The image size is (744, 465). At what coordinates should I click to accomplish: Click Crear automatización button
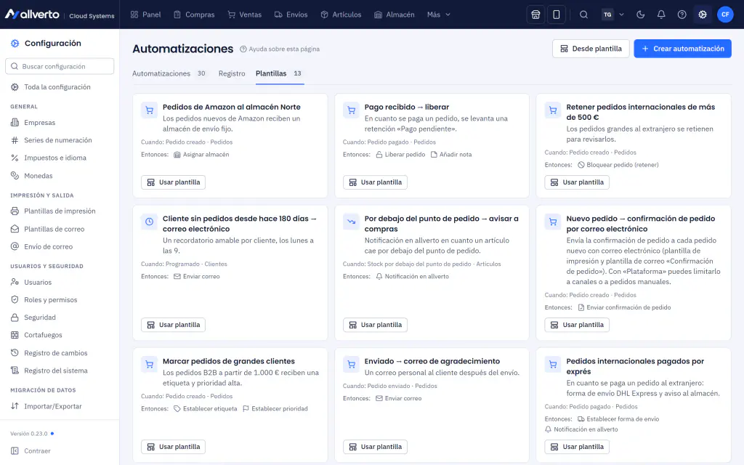[682, 49]
